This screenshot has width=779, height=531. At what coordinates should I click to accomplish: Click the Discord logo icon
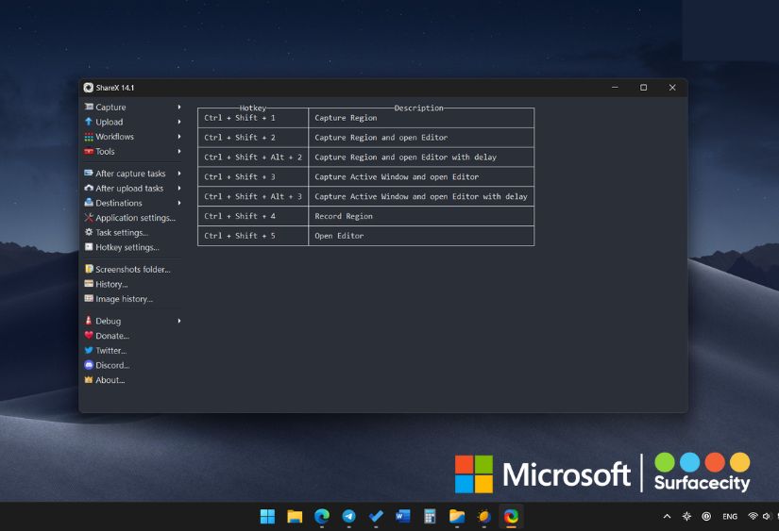point(89,365)
